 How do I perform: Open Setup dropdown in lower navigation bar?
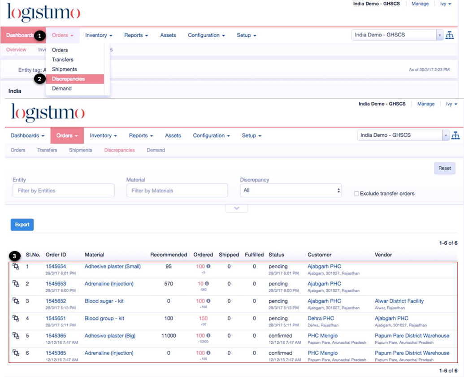pyautogui.click(x=252, y=135)
